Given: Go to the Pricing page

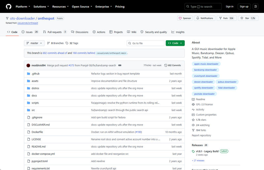Looking at the screenshot, I should [x=120, y=7].
